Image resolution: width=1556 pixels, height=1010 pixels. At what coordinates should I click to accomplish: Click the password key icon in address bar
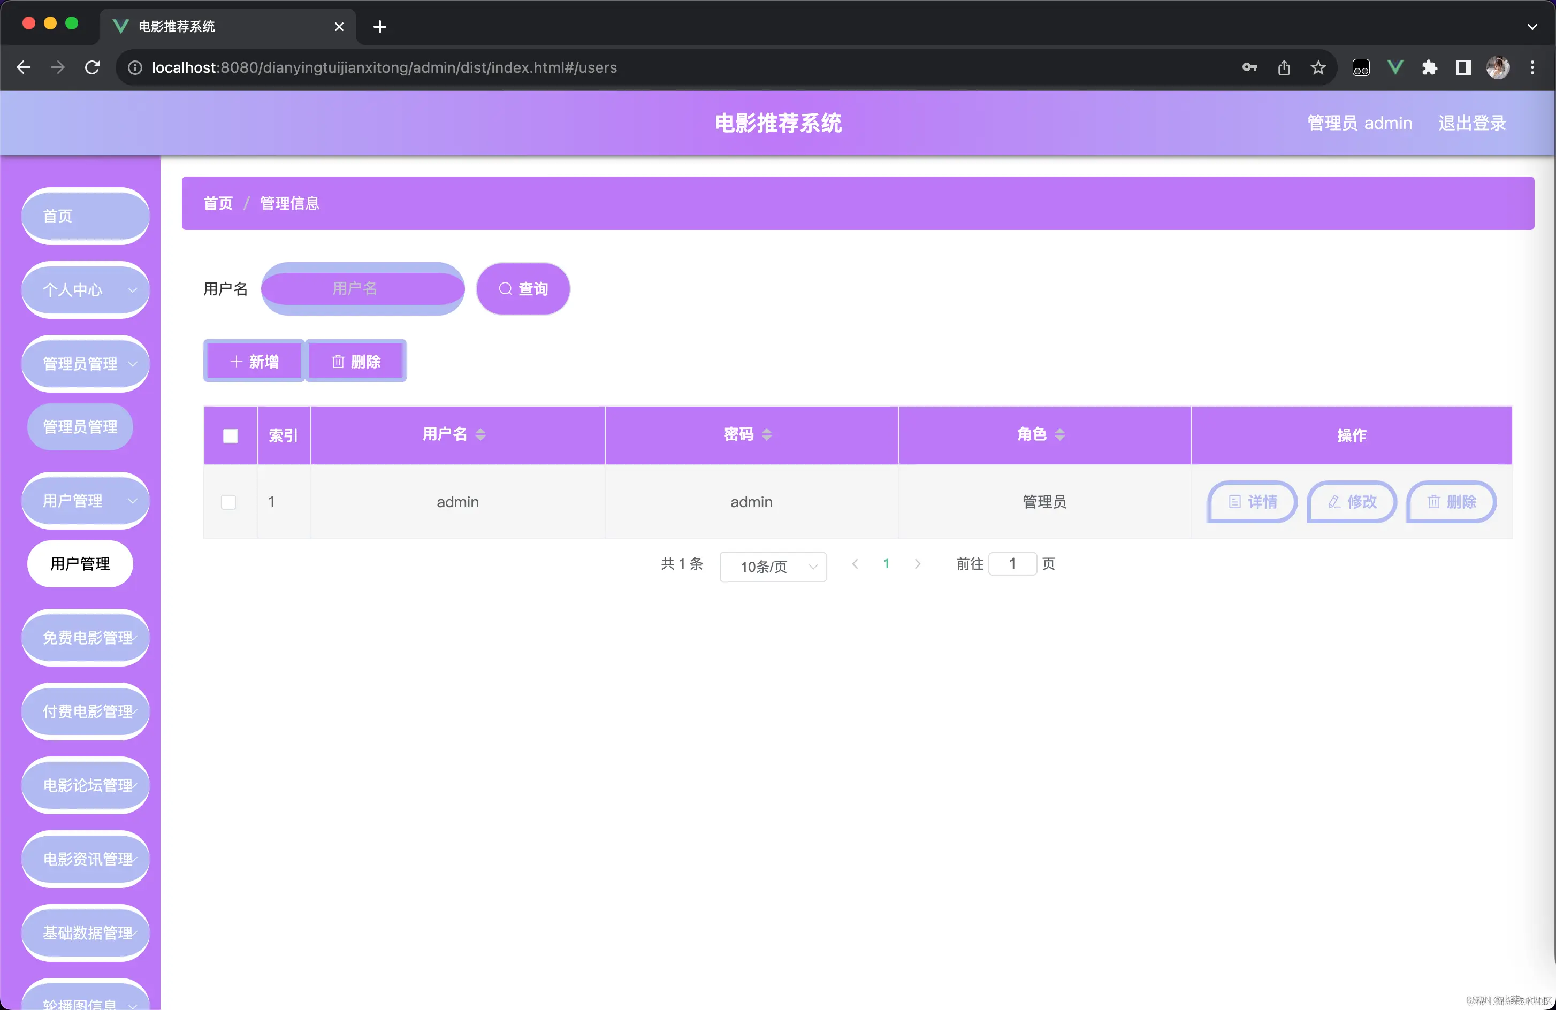(1249, 67)
